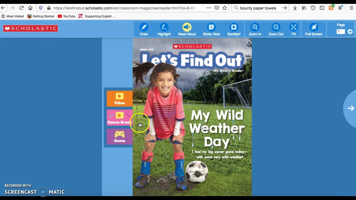
Task: Turn on Read Aloud
Action: pyautogui.click(x=187, y=29)
